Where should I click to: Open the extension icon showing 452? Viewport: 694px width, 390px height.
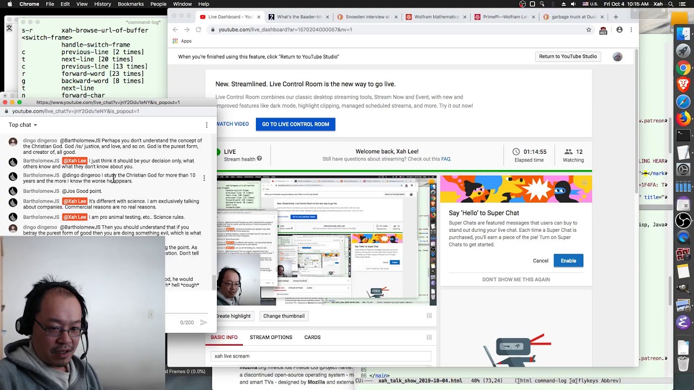(603, 30)
